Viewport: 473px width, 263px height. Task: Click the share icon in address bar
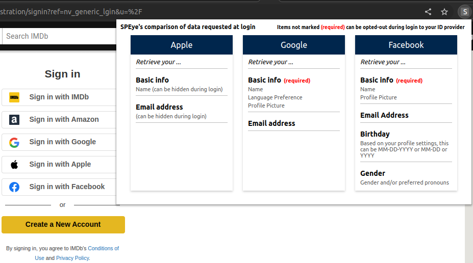(x=428, y=12)
